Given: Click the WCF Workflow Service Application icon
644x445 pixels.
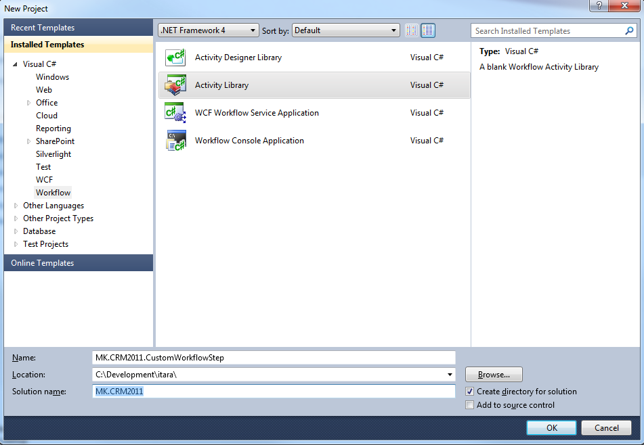Looking at the screenshot, I should 175,113.
